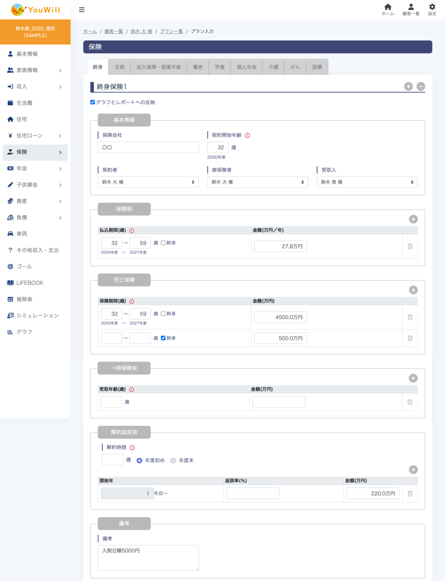Uncheck グラフとレポートへの反映 checkbox
This screenshot has width=445, height=581.
pos(93,102)
